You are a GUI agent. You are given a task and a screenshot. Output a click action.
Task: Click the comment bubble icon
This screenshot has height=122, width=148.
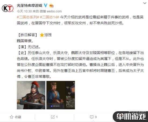click(x=92, y=117)
